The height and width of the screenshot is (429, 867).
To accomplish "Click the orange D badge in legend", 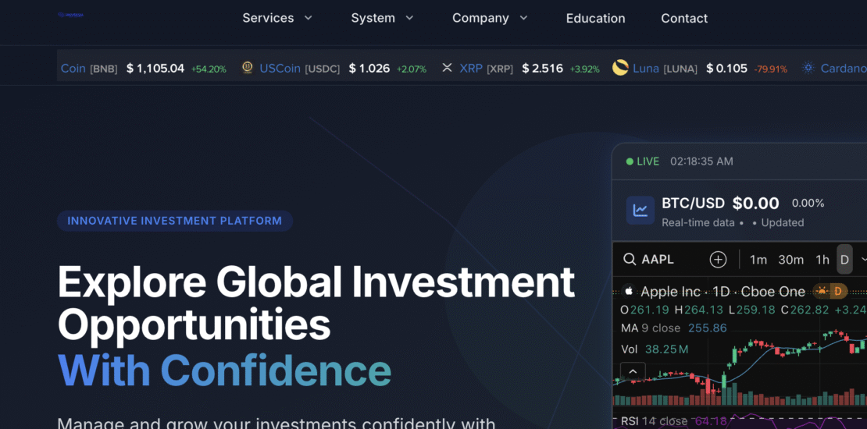I will [x=837, y=291].
